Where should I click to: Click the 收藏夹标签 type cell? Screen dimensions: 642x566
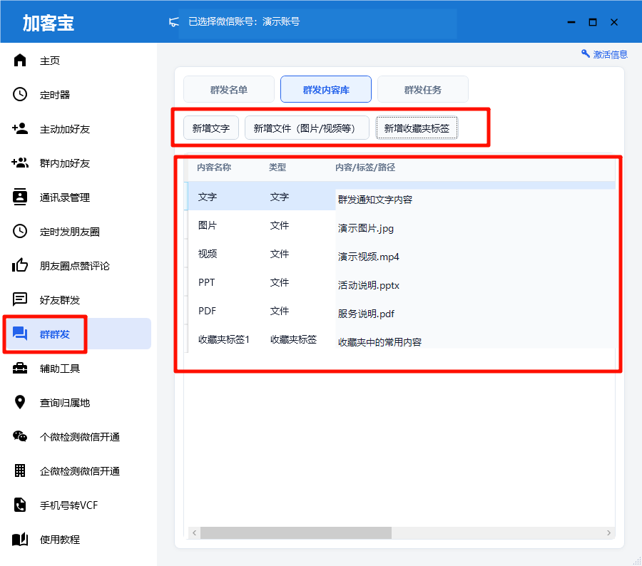pos(294,339)
